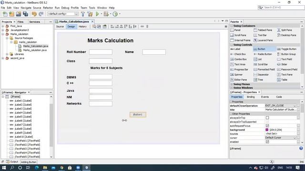Select Marks_Calculation.java in project tree
305x171 pixels.
pos(36,46)
